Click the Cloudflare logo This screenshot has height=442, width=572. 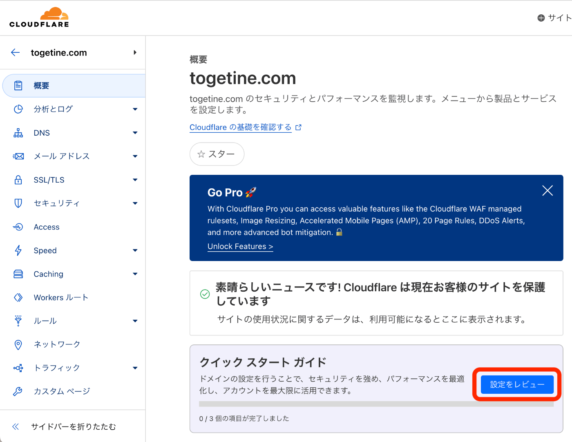coord(39,18)
